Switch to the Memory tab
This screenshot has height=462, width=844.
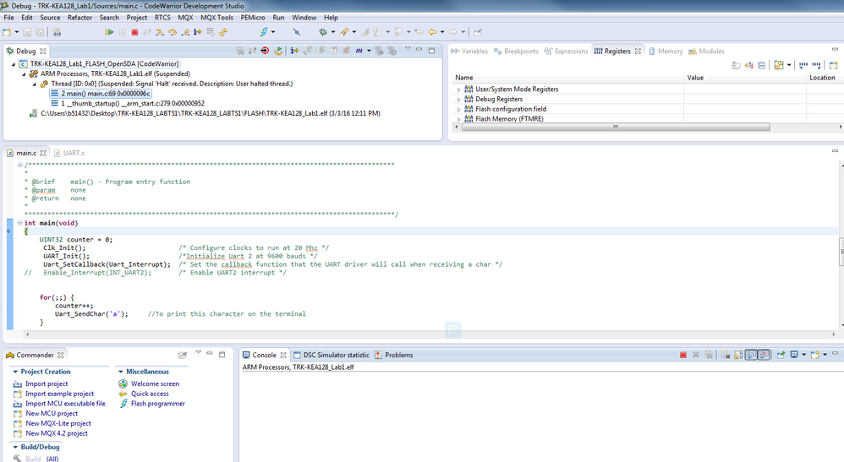pyautogui.click(x=666, y=51)
